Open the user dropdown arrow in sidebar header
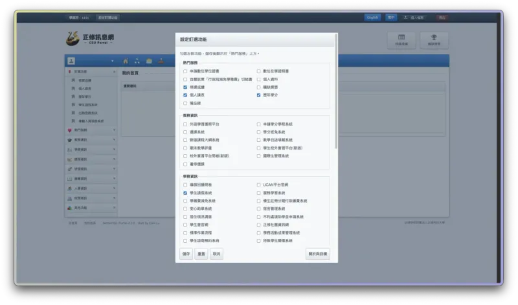This screenshot has height=305, width=518. [112, 61]
